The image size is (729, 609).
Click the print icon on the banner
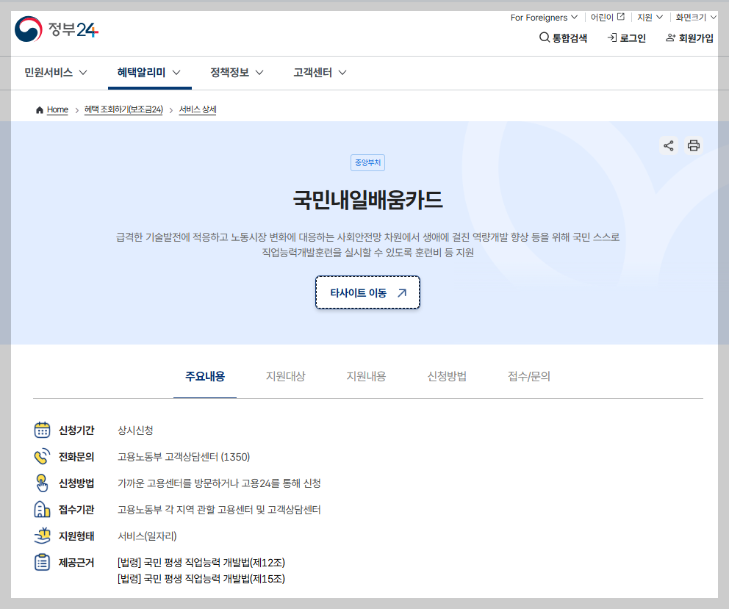pos(694,145)
